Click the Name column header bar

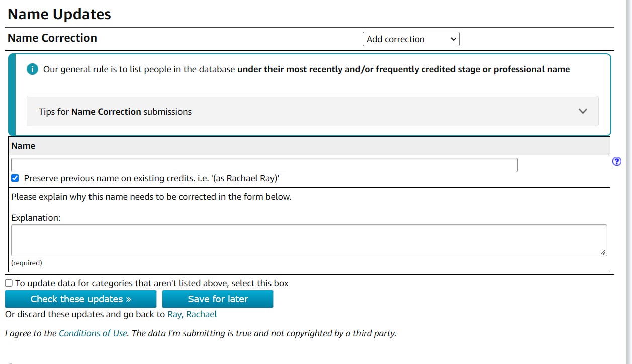click(309, 146)
